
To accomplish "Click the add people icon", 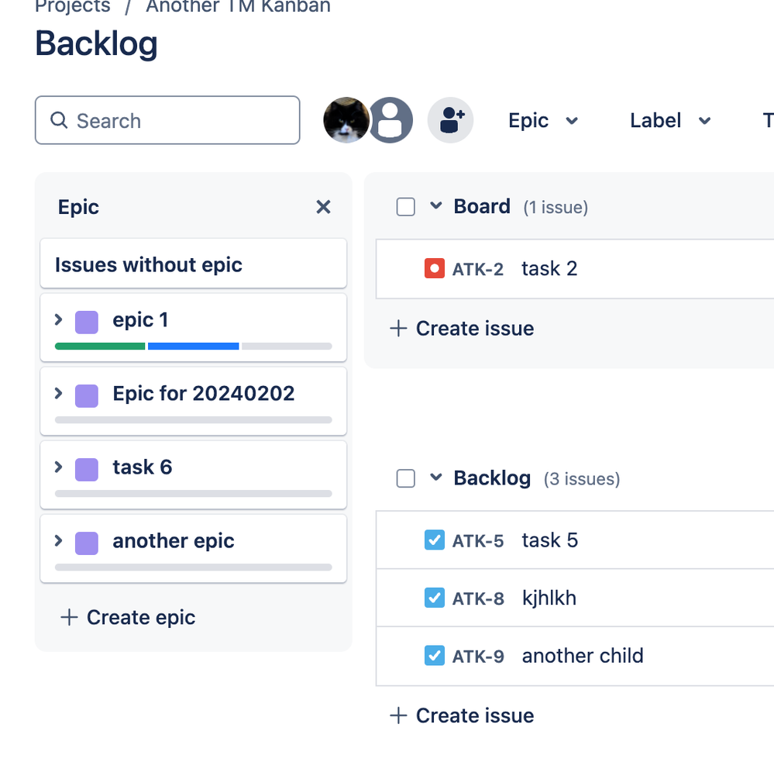I will click(450, 120).
